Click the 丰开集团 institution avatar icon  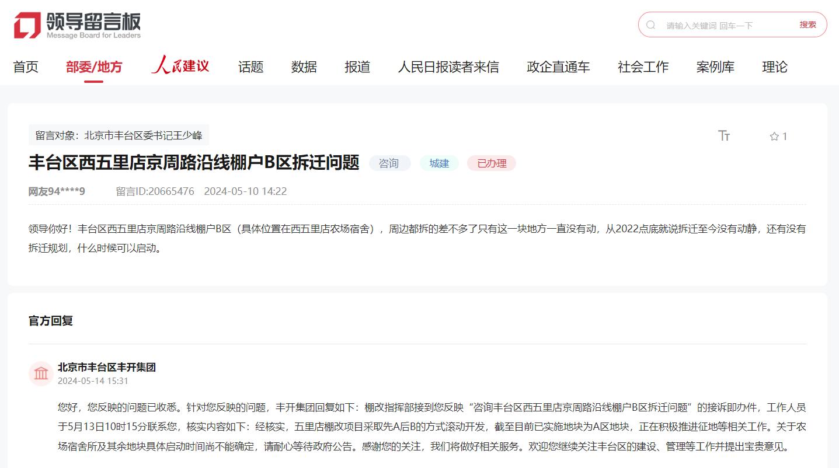coord(41,373)
